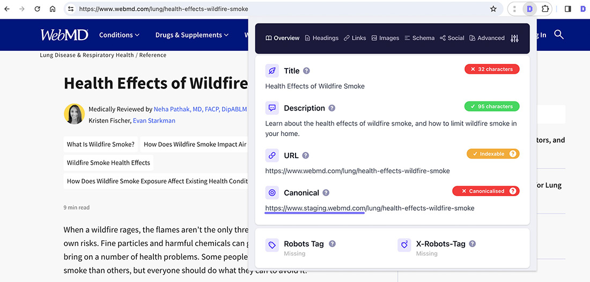Click the X-Robots-Tag icon

coord(404,245)
